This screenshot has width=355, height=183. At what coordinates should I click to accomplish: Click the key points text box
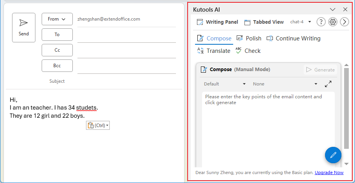coord(268,129)
